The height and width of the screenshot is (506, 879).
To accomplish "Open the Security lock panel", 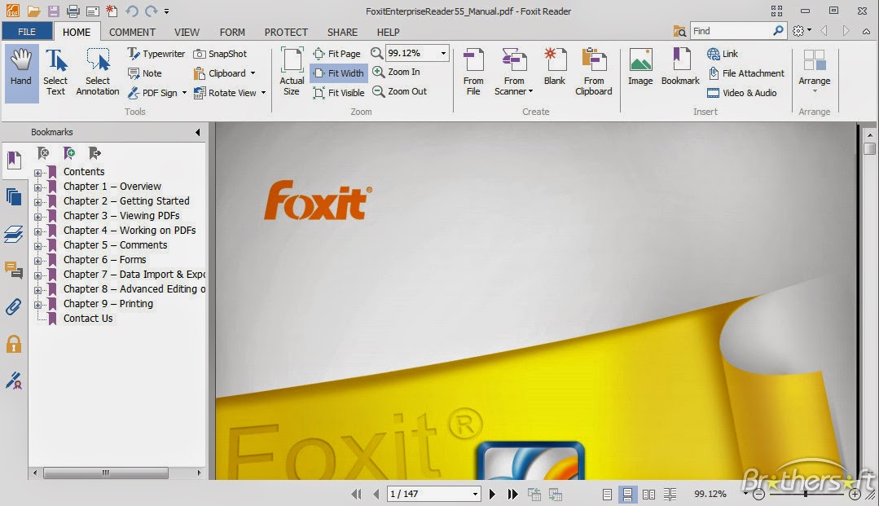I will point(14,344).
